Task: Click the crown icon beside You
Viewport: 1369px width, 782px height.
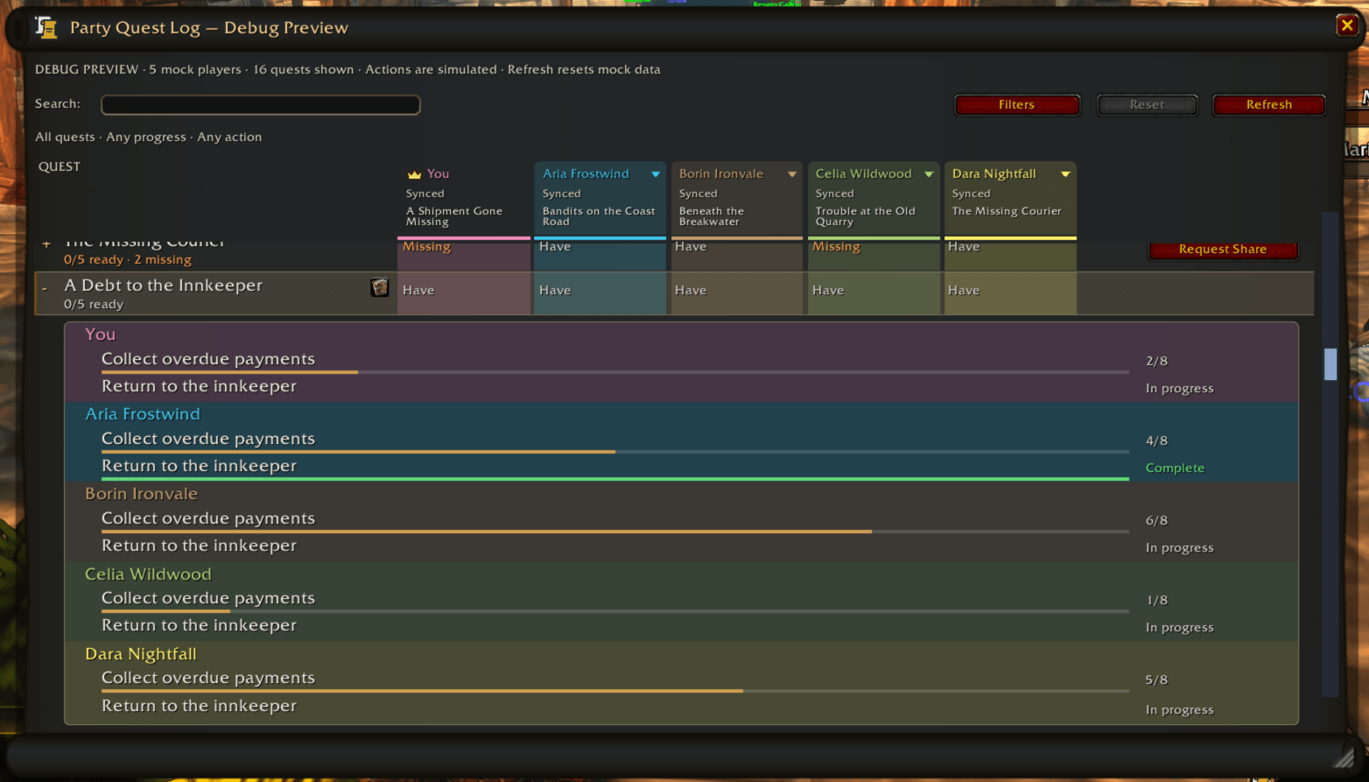Action: click(414, 174)
